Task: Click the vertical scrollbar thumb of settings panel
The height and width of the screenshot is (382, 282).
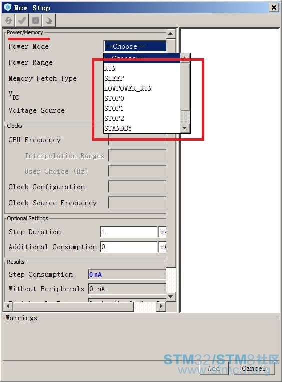Action: point(171,153)
